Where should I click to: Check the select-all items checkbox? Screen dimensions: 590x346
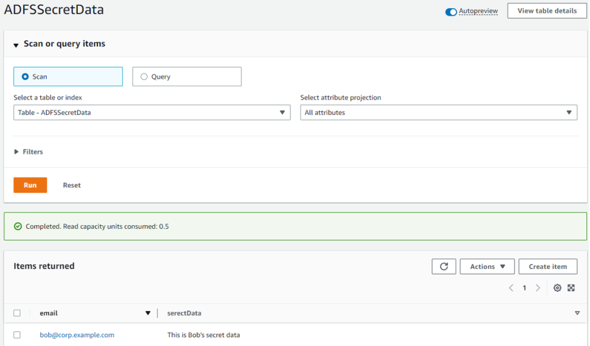[17, 313]
